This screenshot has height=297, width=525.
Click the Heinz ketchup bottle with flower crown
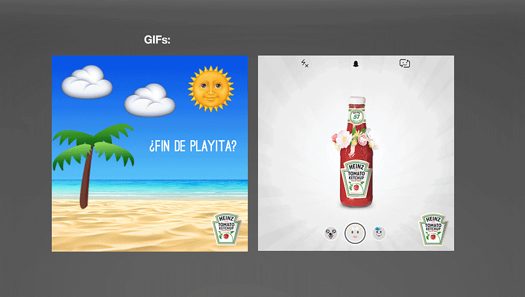356,152
